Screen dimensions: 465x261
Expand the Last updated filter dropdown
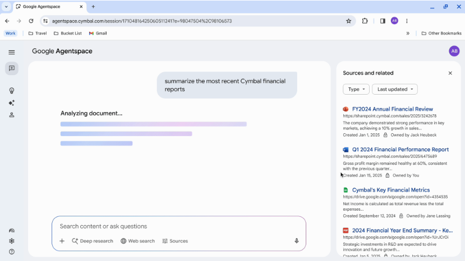[x=395, y=89]
